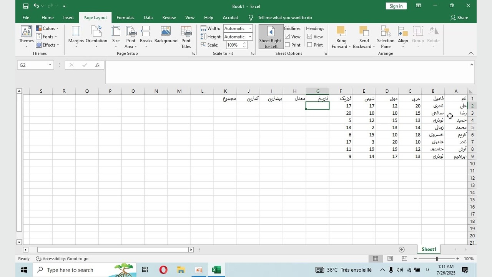Open Print Titles settings

point(186,37)
